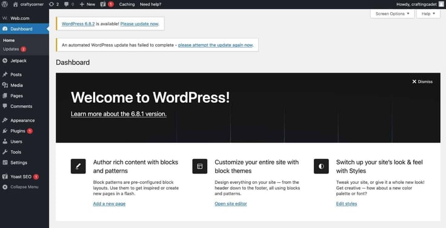Select Home submenu under Dashboard

9,41
